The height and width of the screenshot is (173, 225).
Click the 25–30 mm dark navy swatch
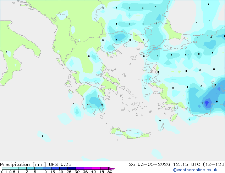click(x=71, y=168)
